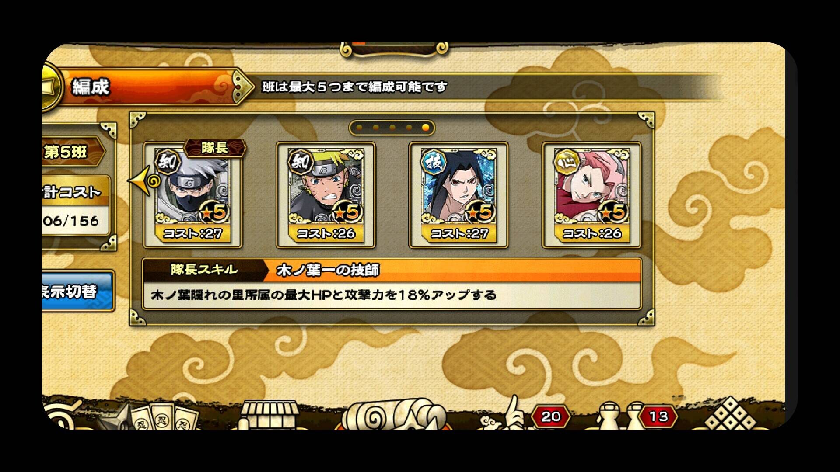The height and width of the screenshot is (472, 840).
Task: Select the Sasuke card costing 27
Action: [458, 195]
